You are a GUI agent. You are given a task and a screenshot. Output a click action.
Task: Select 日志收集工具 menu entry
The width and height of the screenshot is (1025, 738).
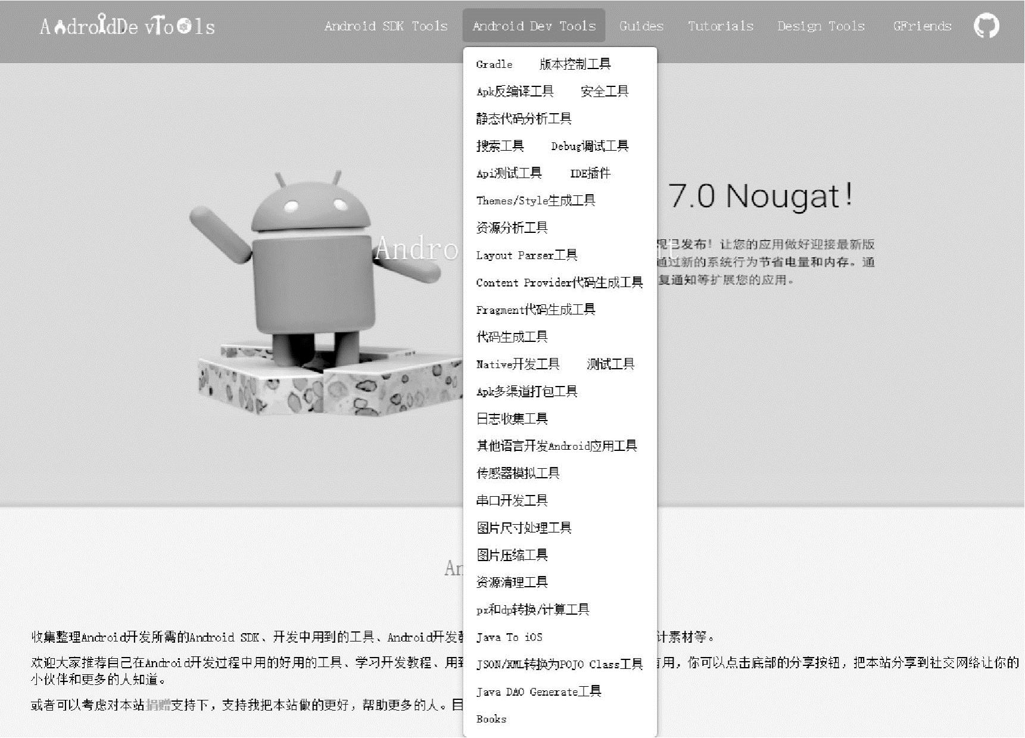[x=512, y=419]
